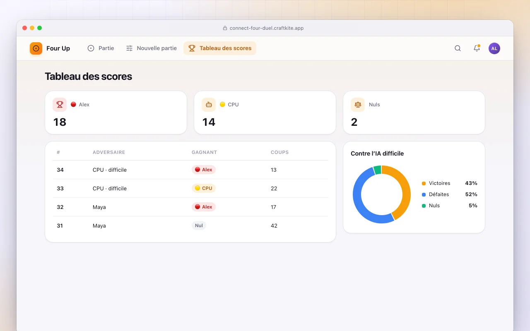
Task: Click the blue Défaites legend swatch
Action: tap(424, 194)
